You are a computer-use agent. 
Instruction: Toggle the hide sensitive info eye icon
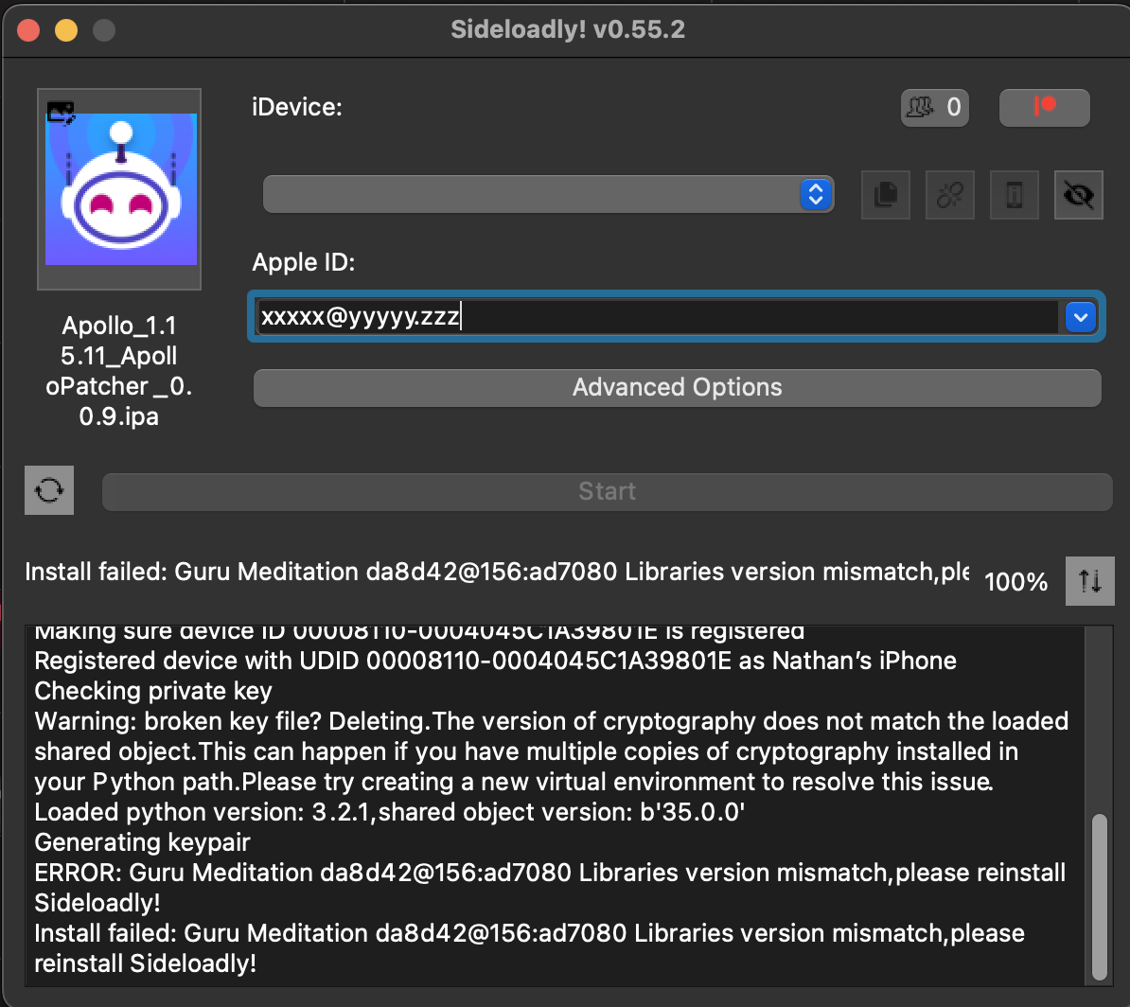(x=1078, y=195)
